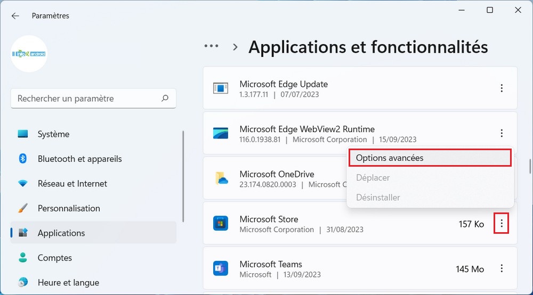Open Réseau et Internet settings
Viewport: 533px width, 295px height.
(x=93, y=184)
